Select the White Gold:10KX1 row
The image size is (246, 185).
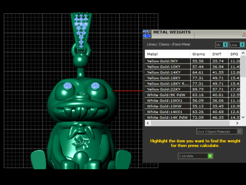[x=193, y=100]
